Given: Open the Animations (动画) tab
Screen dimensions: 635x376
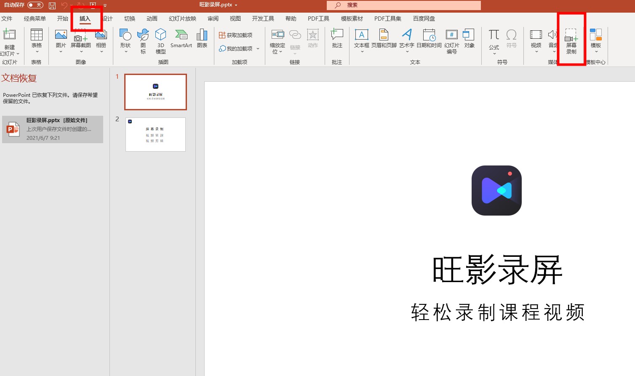Looking at the screenshot, I should 152,19.
